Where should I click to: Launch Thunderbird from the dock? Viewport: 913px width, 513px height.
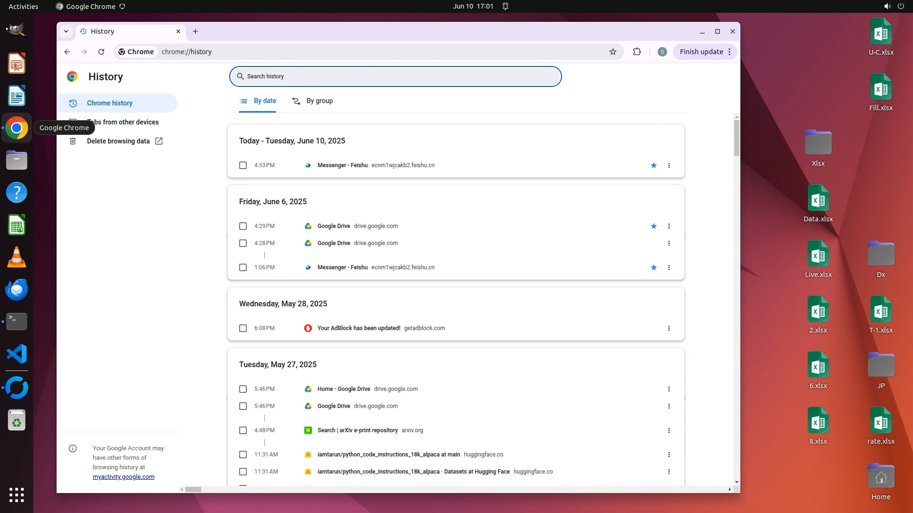[x=17, y=289]
